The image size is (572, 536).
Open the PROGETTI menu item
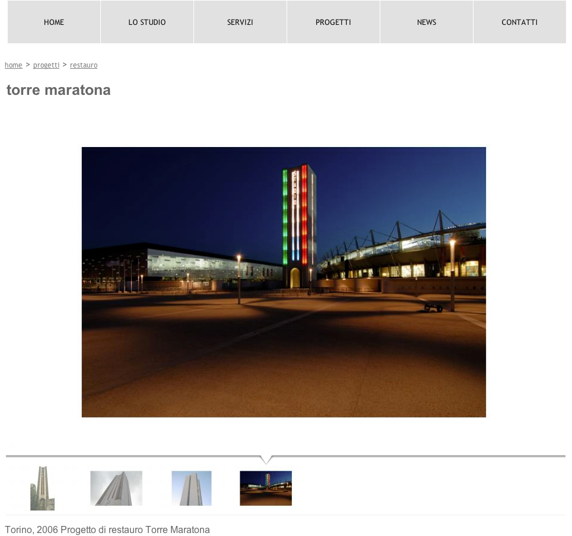tap(333, 22)
